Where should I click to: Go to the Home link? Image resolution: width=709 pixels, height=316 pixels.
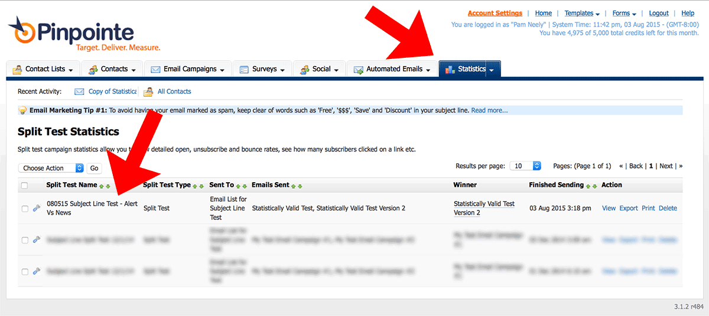point(544,13)
